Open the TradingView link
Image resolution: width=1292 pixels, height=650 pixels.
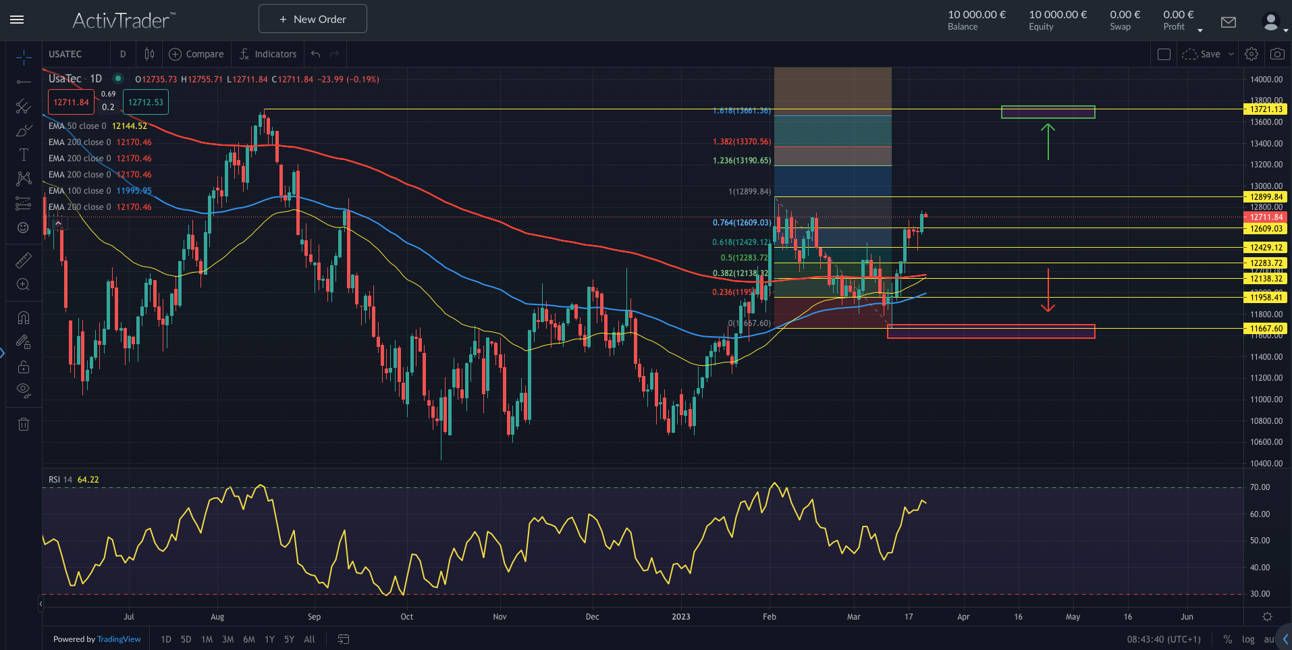pos(119,639)
